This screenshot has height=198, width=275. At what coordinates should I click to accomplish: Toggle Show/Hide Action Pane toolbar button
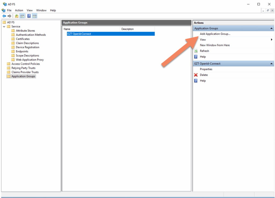[x=34, y=16]
